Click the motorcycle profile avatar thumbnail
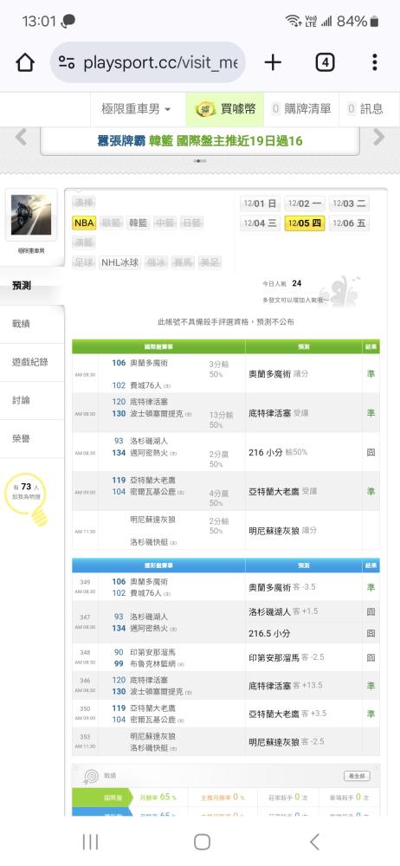400x866 pixels. tap(31, 215)
